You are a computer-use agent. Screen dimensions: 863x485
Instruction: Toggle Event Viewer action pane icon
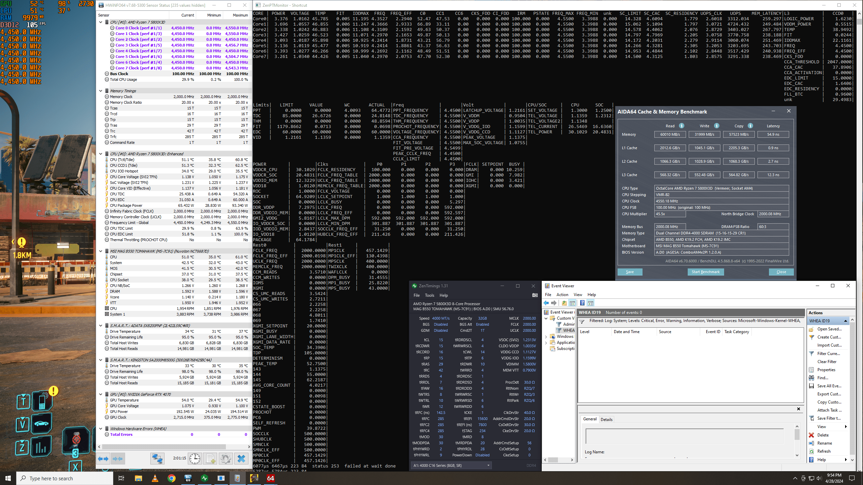tap(590, 303)
